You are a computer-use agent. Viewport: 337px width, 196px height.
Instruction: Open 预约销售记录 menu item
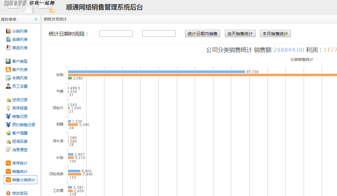[24, 125]
